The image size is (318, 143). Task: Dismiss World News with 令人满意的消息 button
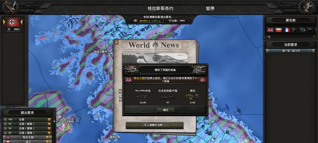[155, 125]
